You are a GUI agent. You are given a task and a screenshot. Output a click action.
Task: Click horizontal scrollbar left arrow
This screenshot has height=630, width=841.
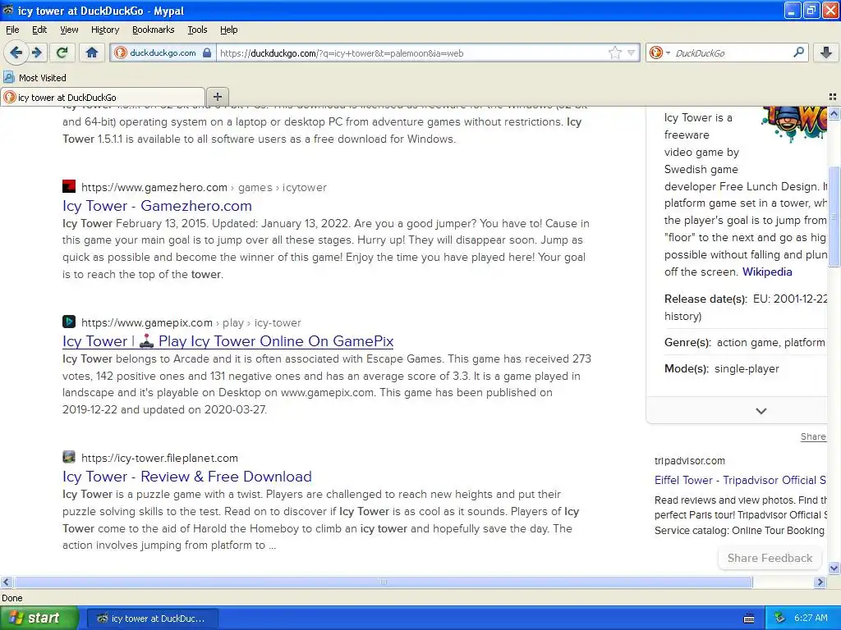[7, 582]
